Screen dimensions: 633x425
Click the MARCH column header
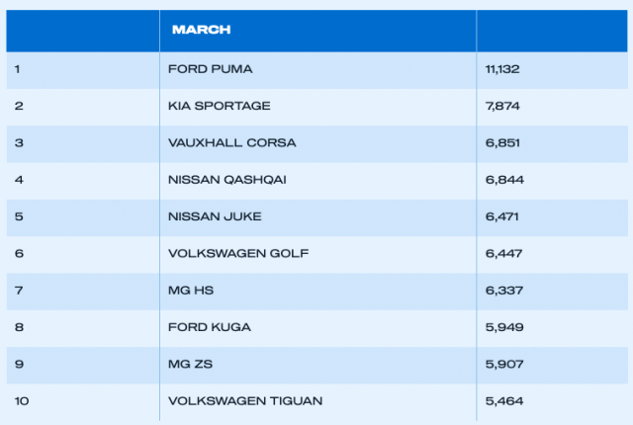coord(201,30)
